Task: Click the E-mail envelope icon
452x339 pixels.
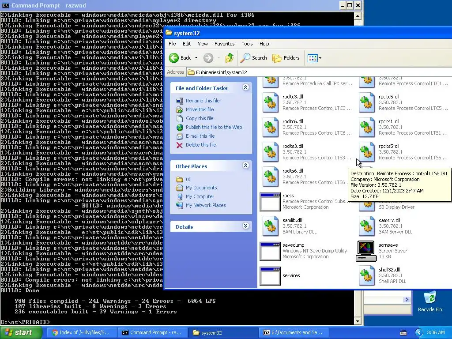Action: pos(180,136)
